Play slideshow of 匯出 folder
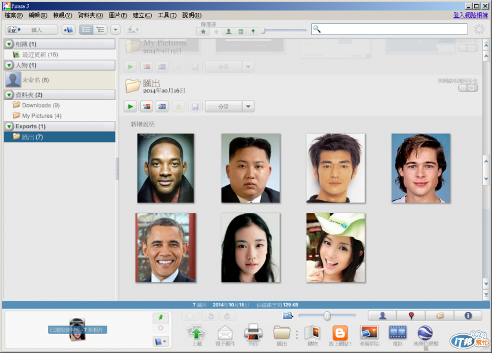The image size is (492, 353). pyautogui.click(x=130, y=106)
